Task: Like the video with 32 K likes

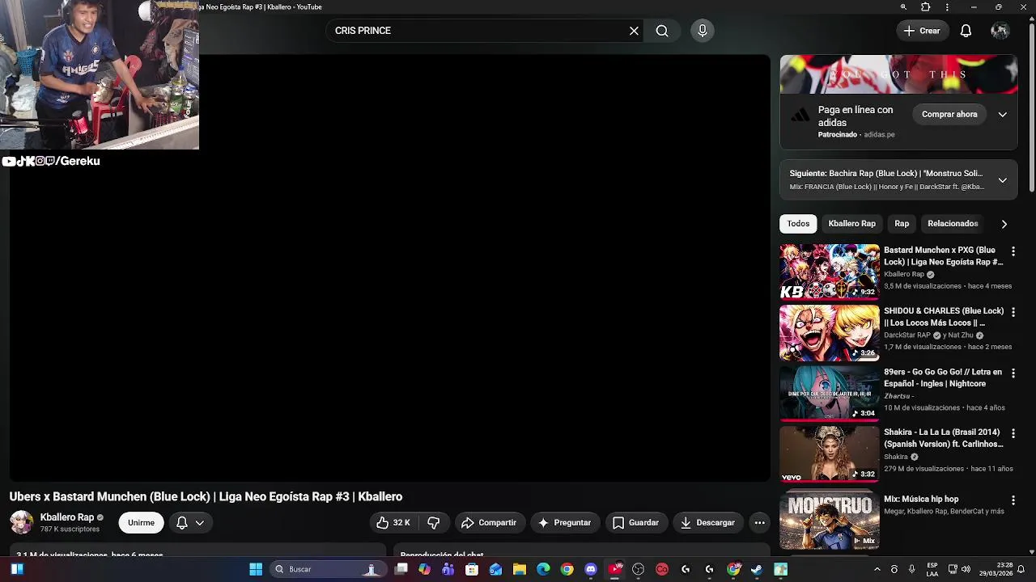Action: pos(393,522)
